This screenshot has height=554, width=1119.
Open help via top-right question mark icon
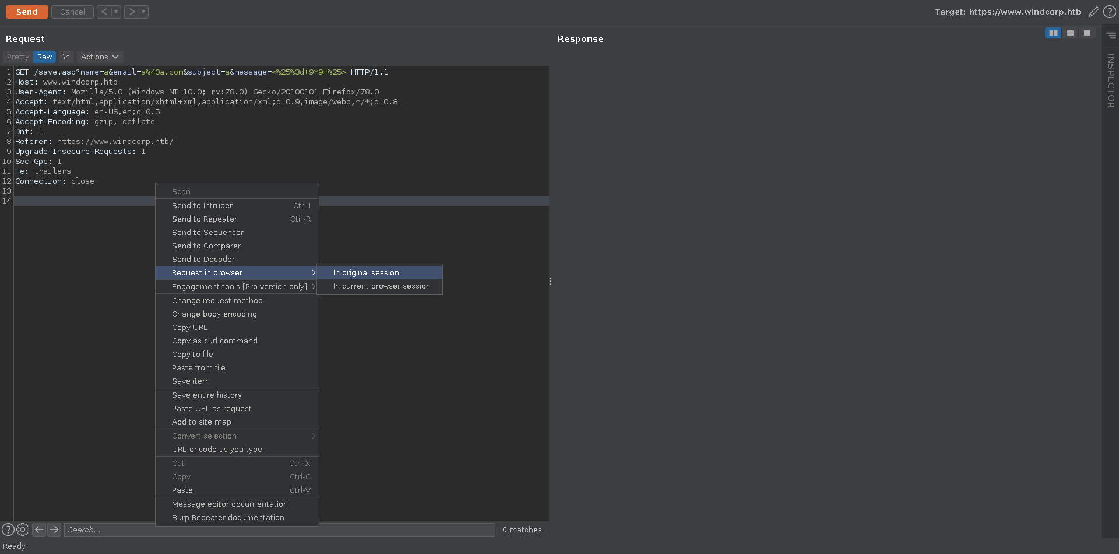point(1110,12)
